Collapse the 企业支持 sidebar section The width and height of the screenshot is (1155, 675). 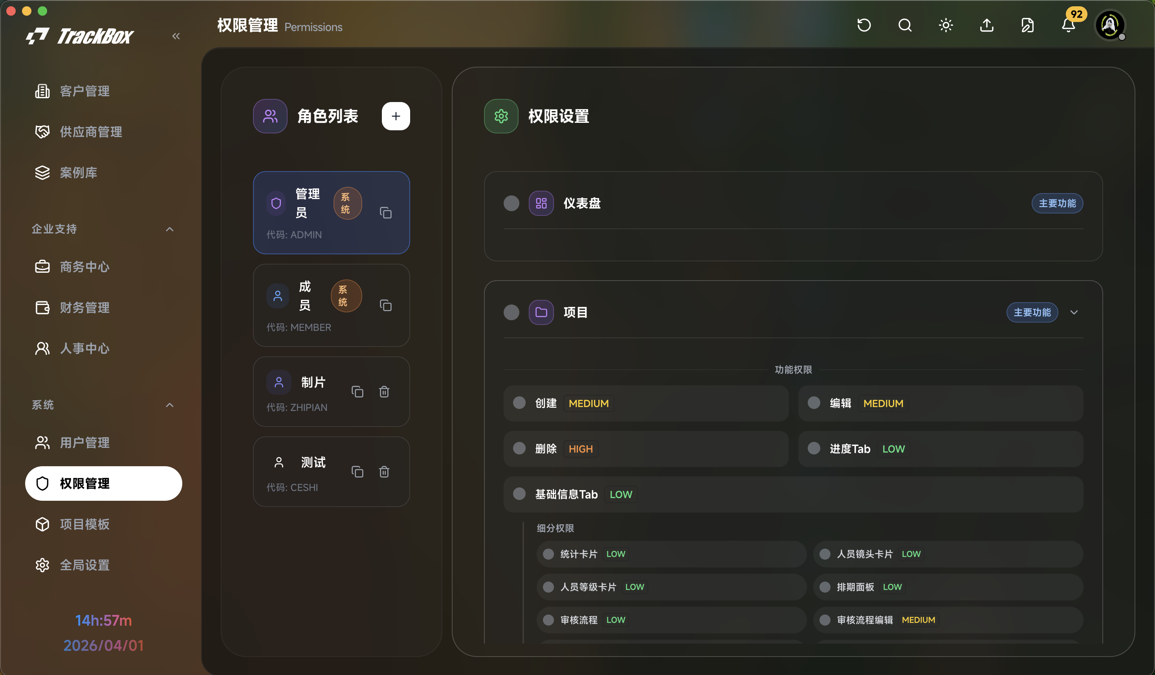[x=169, y=229]
